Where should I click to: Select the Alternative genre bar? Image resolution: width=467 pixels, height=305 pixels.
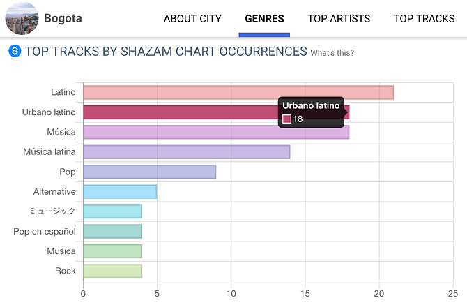point(120,191)
